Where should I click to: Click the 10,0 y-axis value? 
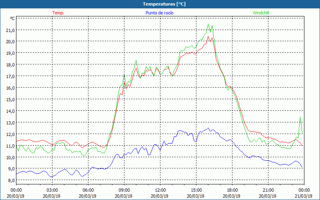click(x=10, y=158)
